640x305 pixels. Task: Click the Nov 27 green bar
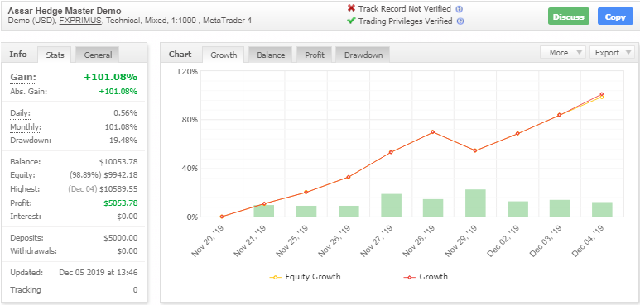point(391,205)
